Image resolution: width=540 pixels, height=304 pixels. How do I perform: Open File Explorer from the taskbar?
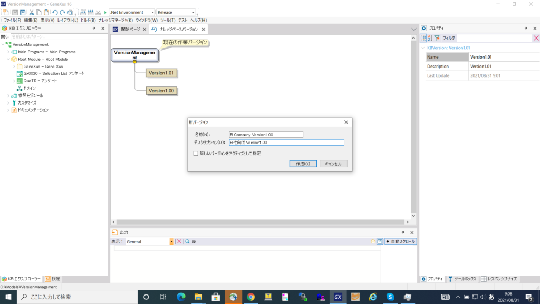pos(198,297)
